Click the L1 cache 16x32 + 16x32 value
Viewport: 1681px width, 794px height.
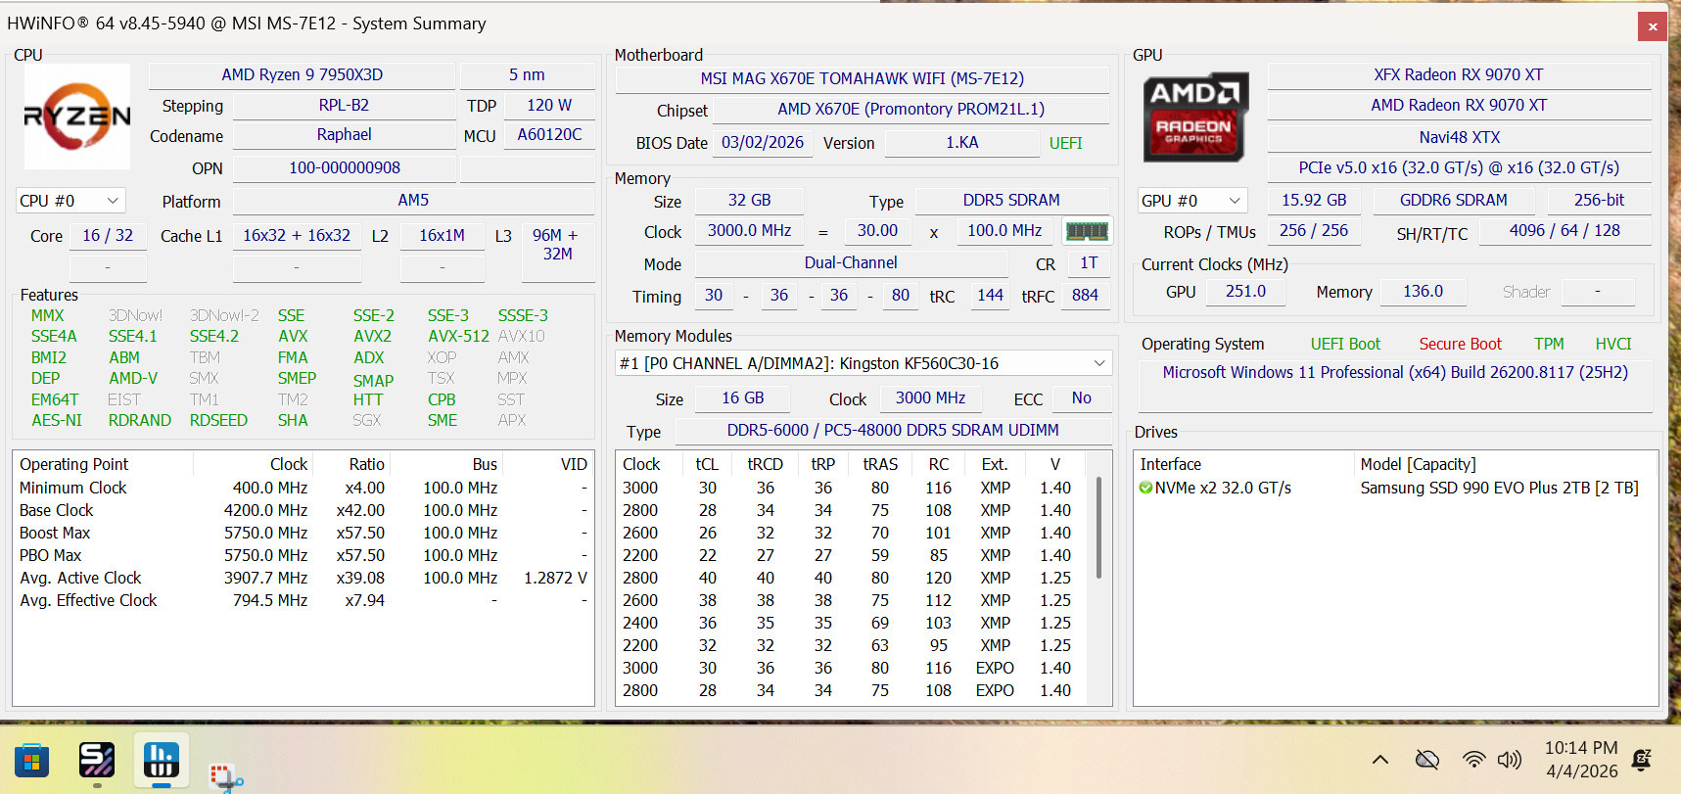click(297, 236)
